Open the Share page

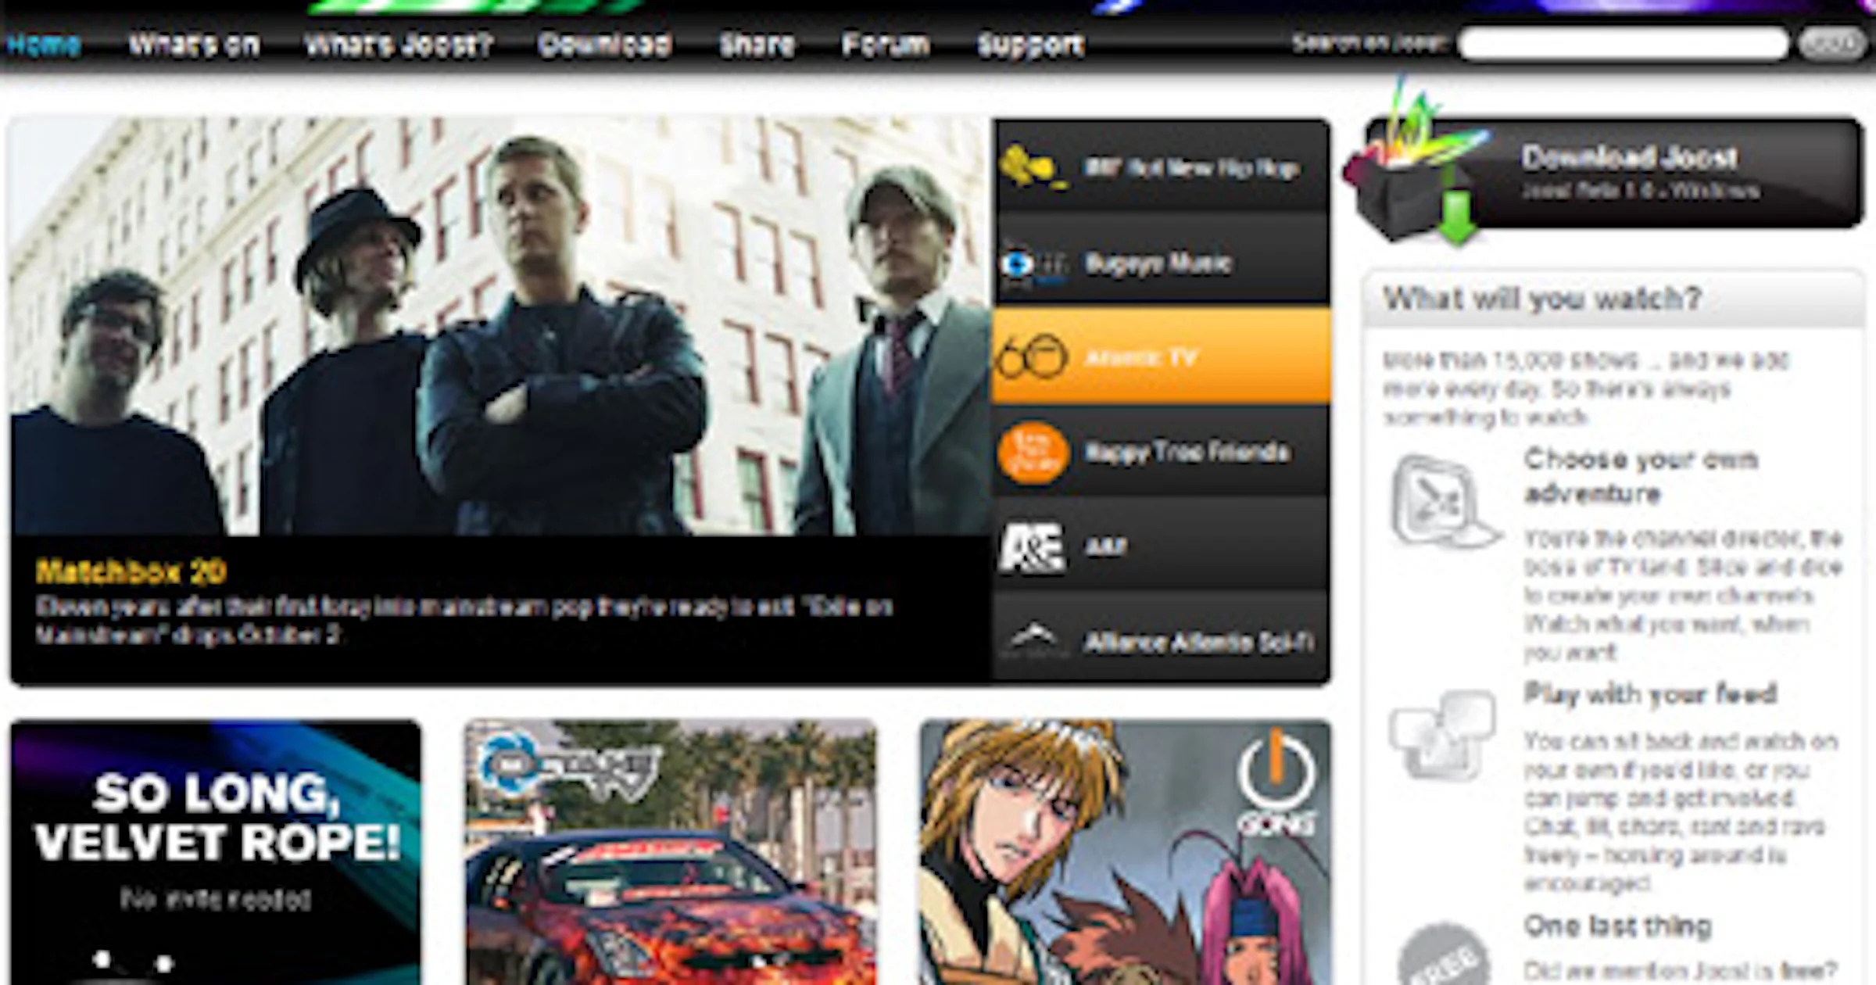757,45
